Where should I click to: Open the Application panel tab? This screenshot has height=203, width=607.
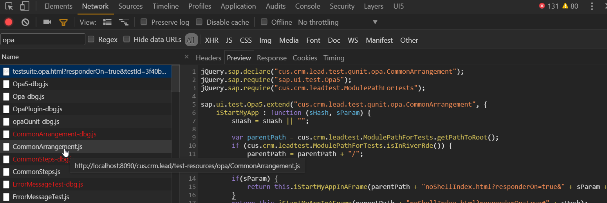pyautogui.click(x=238, y=6)
